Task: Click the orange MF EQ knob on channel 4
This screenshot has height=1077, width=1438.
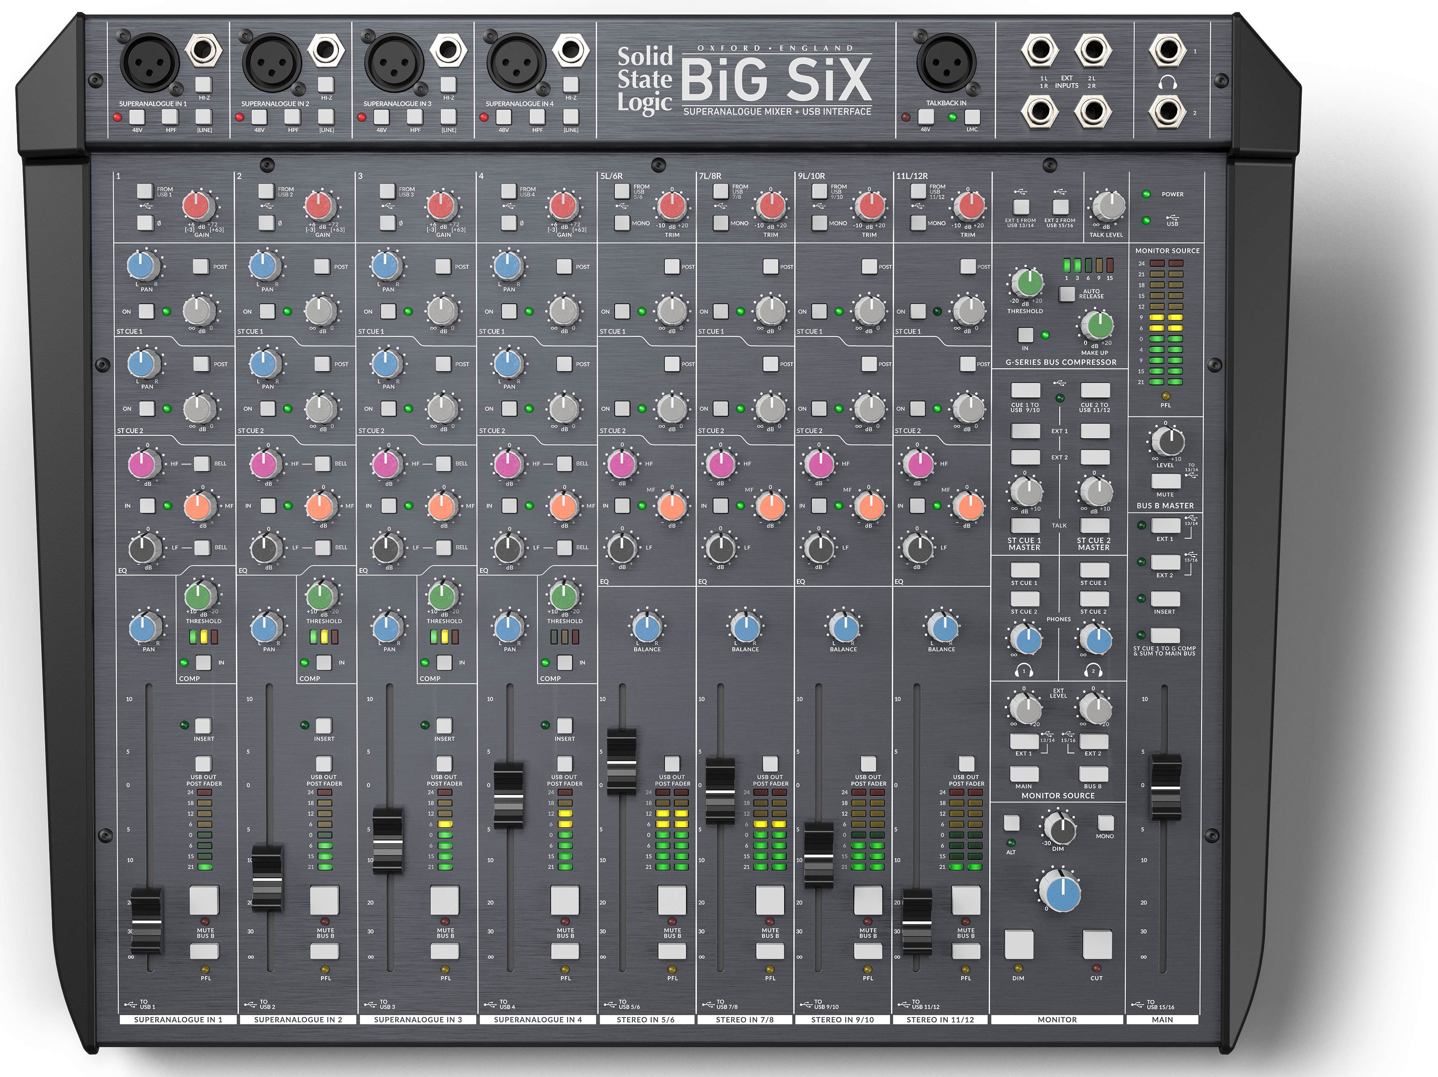Action: [563, 506]
